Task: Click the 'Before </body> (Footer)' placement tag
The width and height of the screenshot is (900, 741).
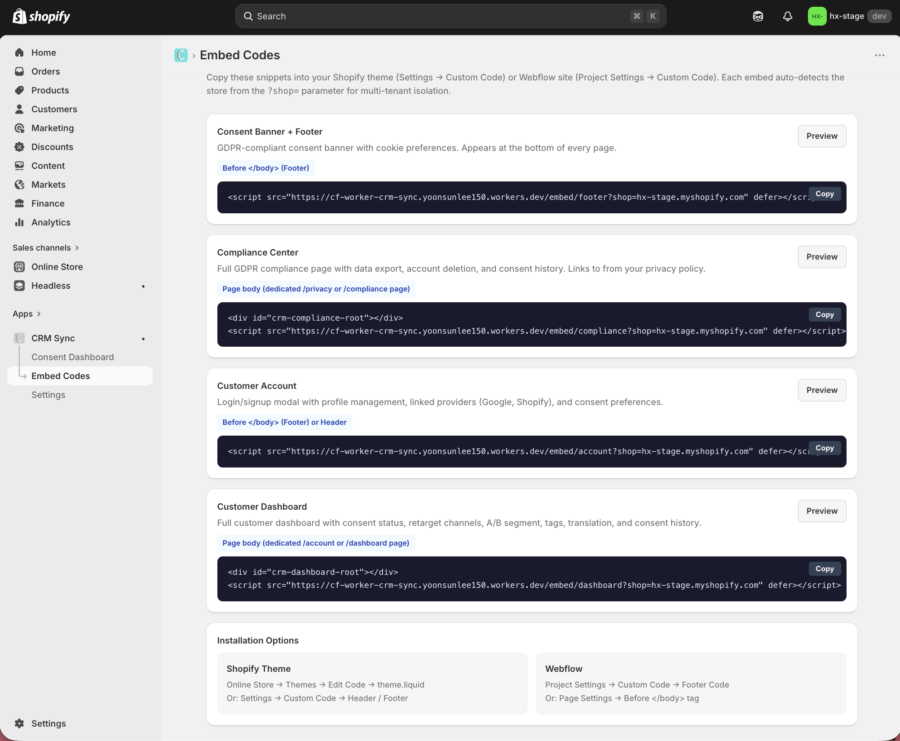Action: tap(266, 168)
